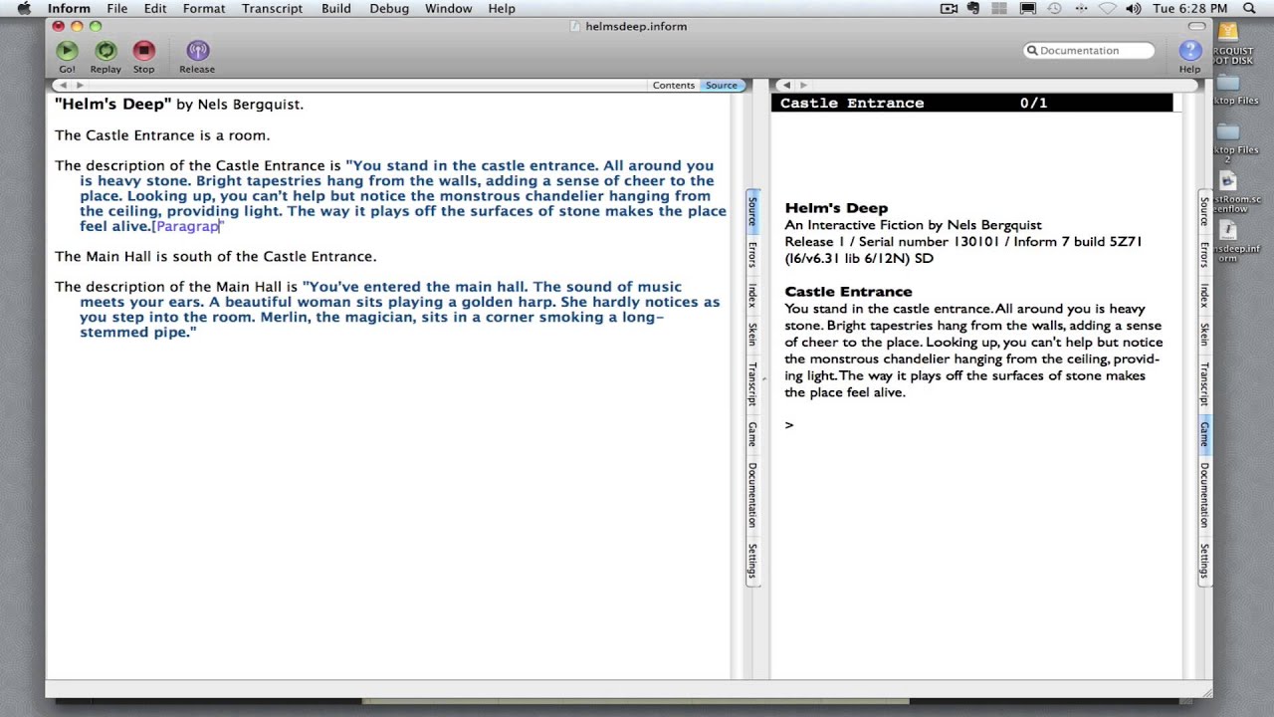Select left pane Game side tab
The width and height of the screenshot is (1274, 717).
click(753, 434)
